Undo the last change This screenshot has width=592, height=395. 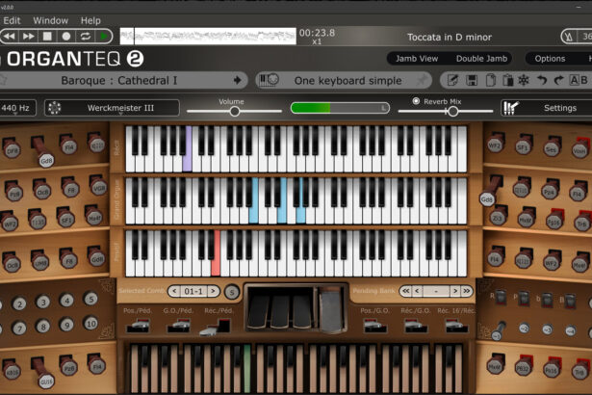click(x=542, y=80)
